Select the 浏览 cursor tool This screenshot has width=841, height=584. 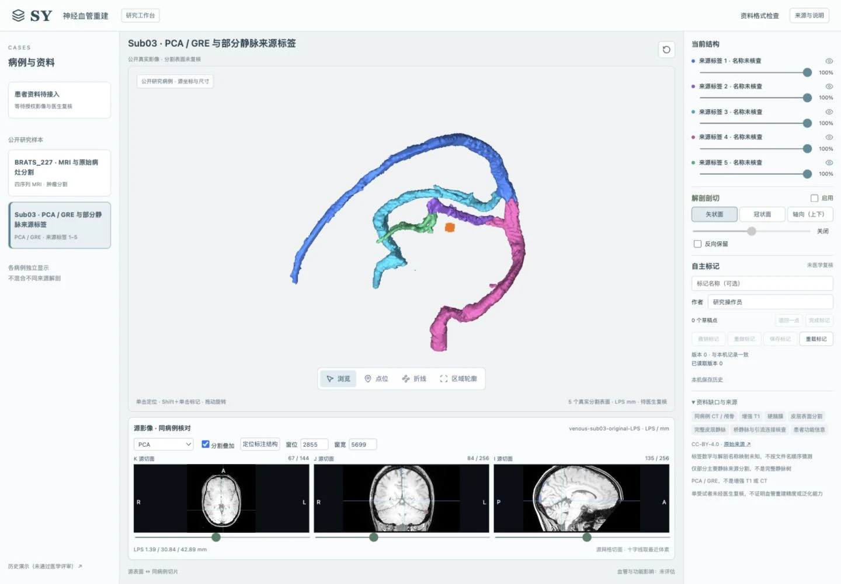(x=338, y=378)
